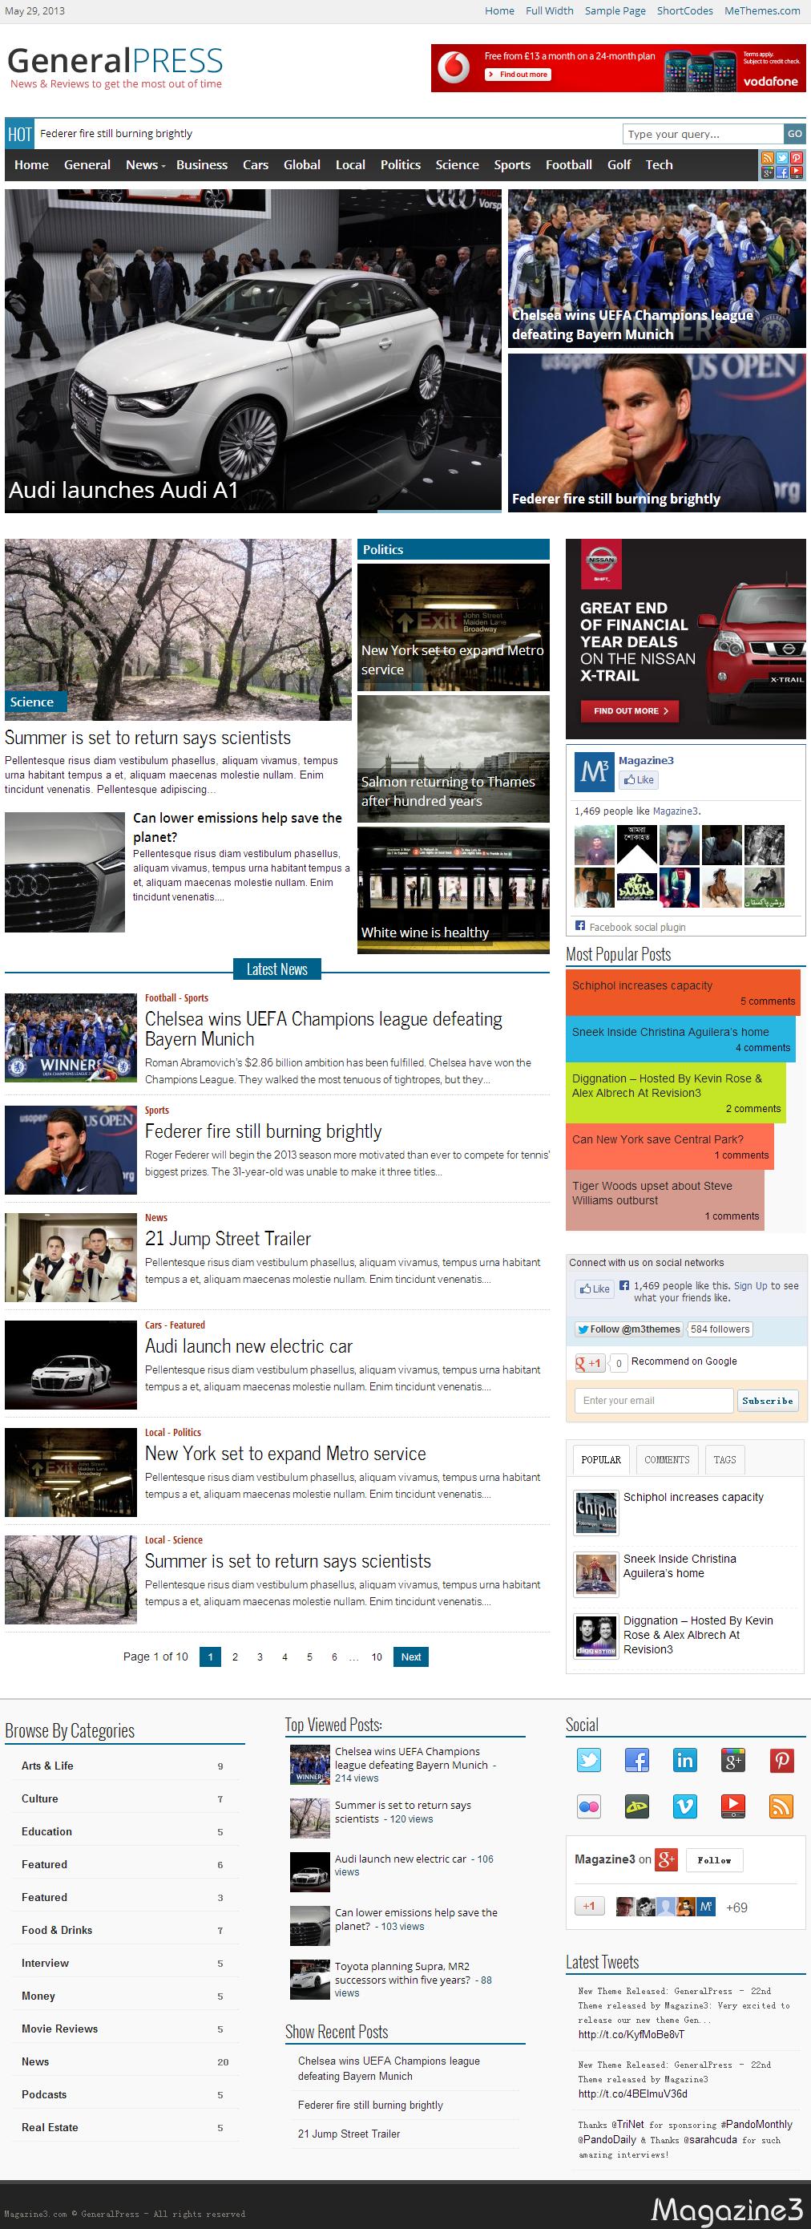Click Sign Up link in Connect box
Screen dimensions: 811x2229
coord(749,1286)
